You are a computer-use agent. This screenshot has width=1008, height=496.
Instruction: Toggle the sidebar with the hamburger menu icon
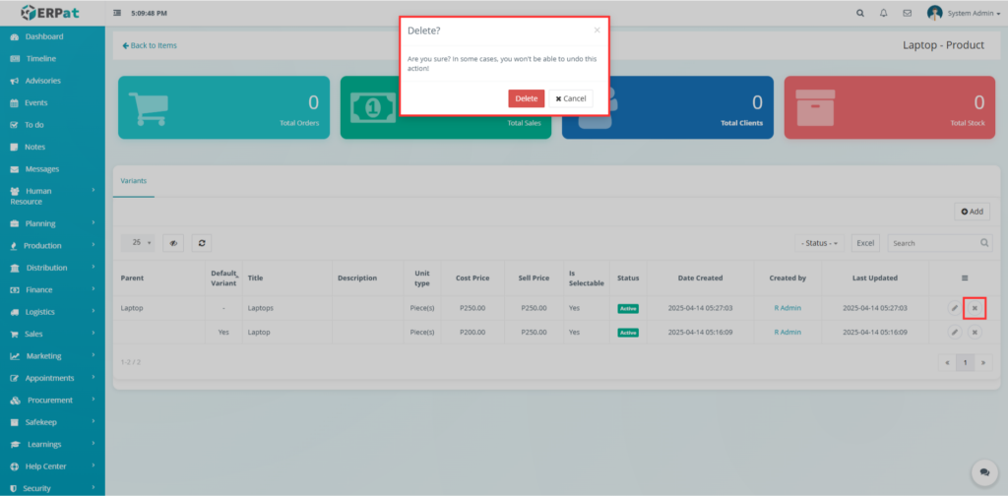click(118, 13)
